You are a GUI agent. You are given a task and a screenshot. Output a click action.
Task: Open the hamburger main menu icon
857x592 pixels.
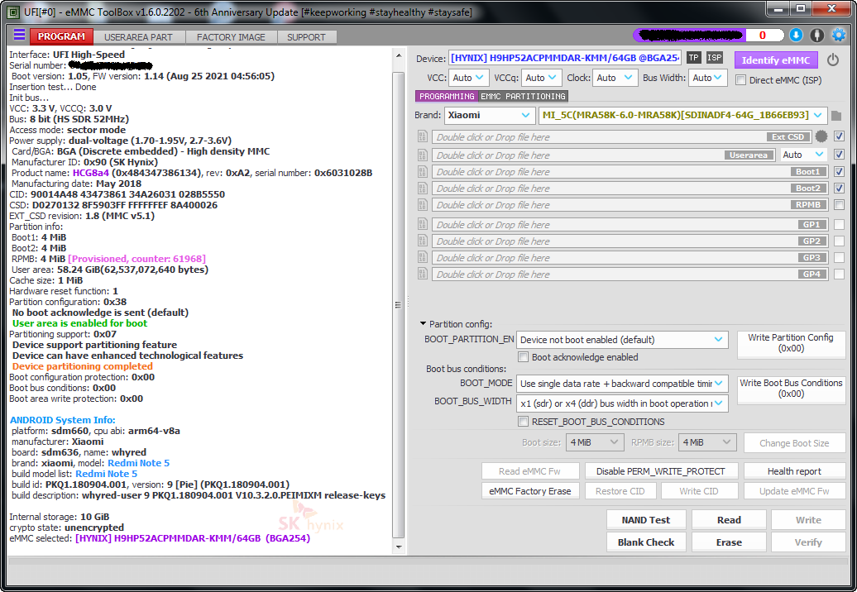(19, 36)
